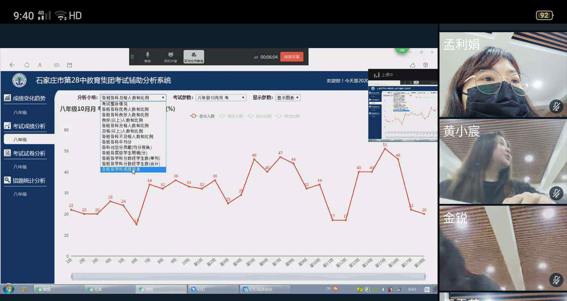Viewport: 567px width, 301px height.
Task: Click the right handle of chart zoom slider
Action: tap(425, 277)
